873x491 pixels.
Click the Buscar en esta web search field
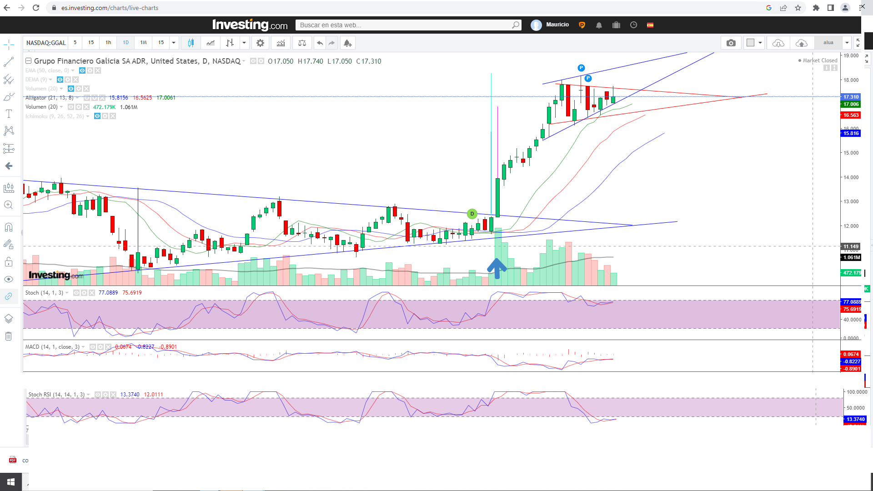point(408,25)
